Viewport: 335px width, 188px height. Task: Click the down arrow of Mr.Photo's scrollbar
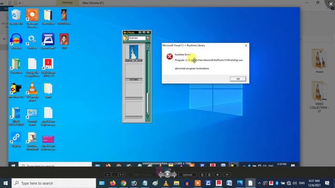(x=148, y=116)
